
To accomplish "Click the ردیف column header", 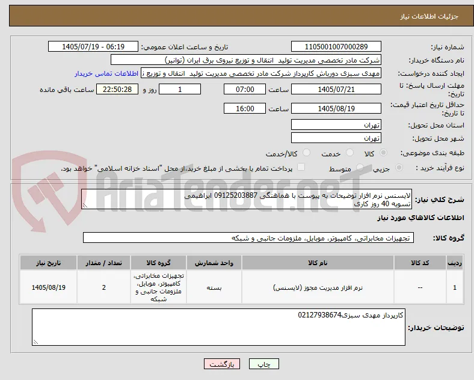I will click(455, 263).
